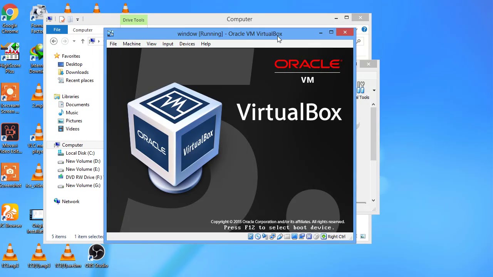Click the vertical scrollbar thumb in background window
The height and width of the screenshot is (277, 493).
[373, 134]
